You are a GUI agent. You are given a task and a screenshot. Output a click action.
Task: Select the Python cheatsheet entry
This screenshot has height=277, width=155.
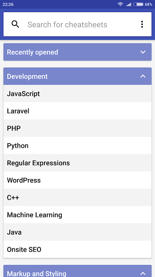77,145
